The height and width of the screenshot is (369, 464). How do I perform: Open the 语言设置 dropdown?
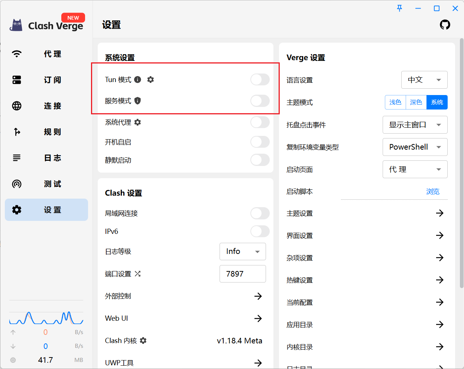pyautogui.click(x=424, y=80)
